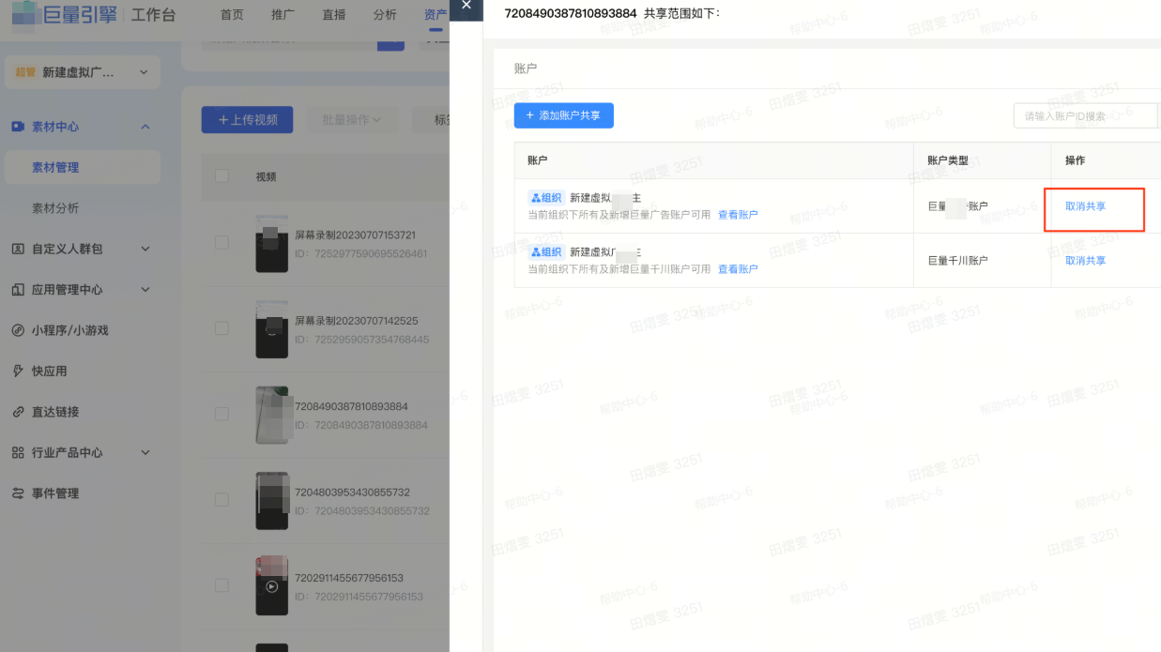Click the 组织 tag in the 巨量千川账户 row
Image resolution: width=1161 pixels, height=652 pixels.
(x=546, y=252)
